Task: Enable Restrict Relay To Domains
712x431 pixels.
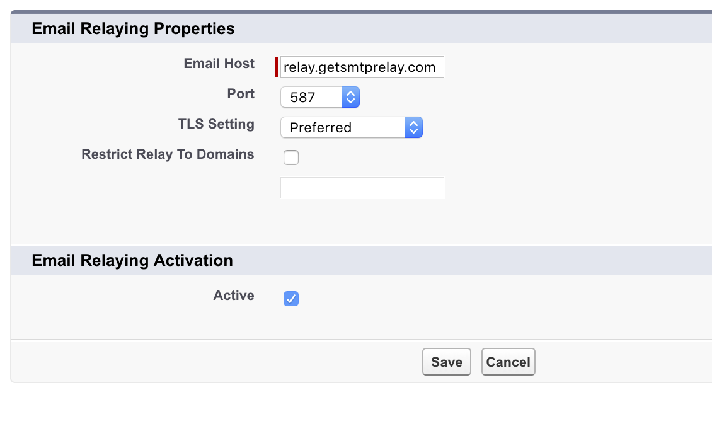Action: (x=290, y=157)
